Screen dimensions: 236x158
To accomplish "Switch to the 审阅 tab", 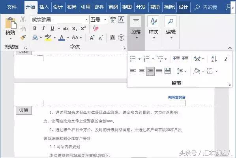I will pyautogui.click(x=113, y=7).
